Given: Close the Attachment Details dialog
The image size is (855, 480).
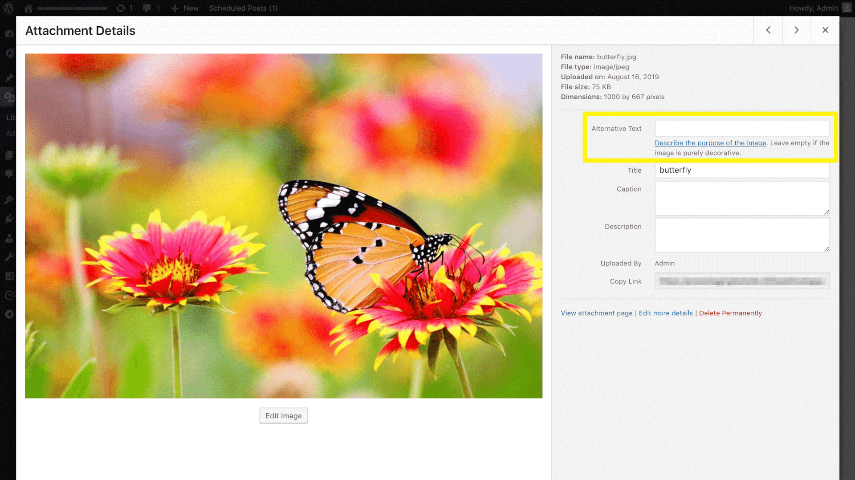Looking at the screenshot, I should pyautogui.click(x=825, y=30).
